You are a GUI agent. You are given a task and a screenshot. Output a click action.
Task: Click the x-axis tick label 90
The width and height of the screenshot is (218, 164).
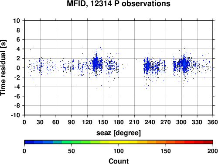pos(72,122)
